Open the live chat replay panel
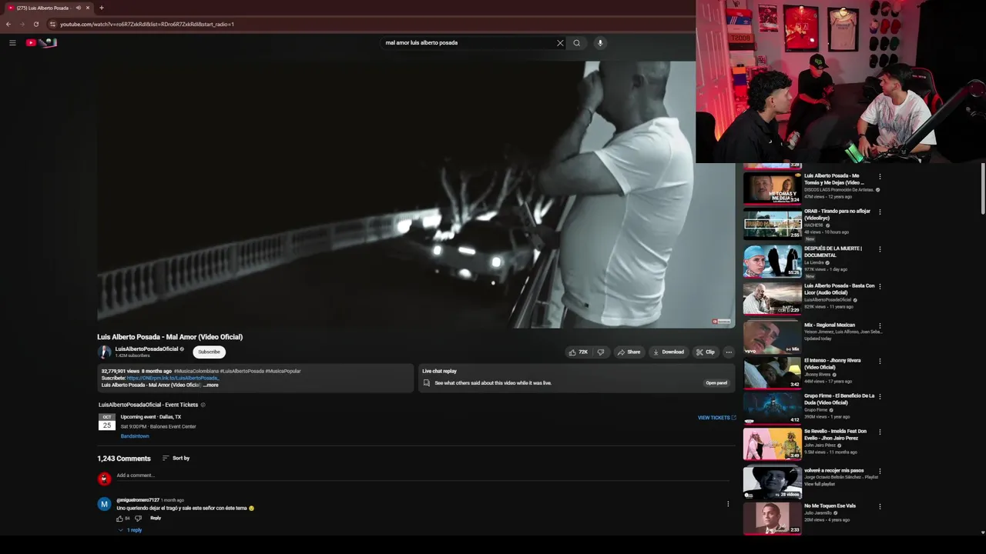Screen dimensions: 986x554 (x=716, y=383)
